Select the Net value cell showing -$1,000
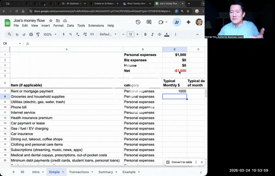 (x=174, y=70)
